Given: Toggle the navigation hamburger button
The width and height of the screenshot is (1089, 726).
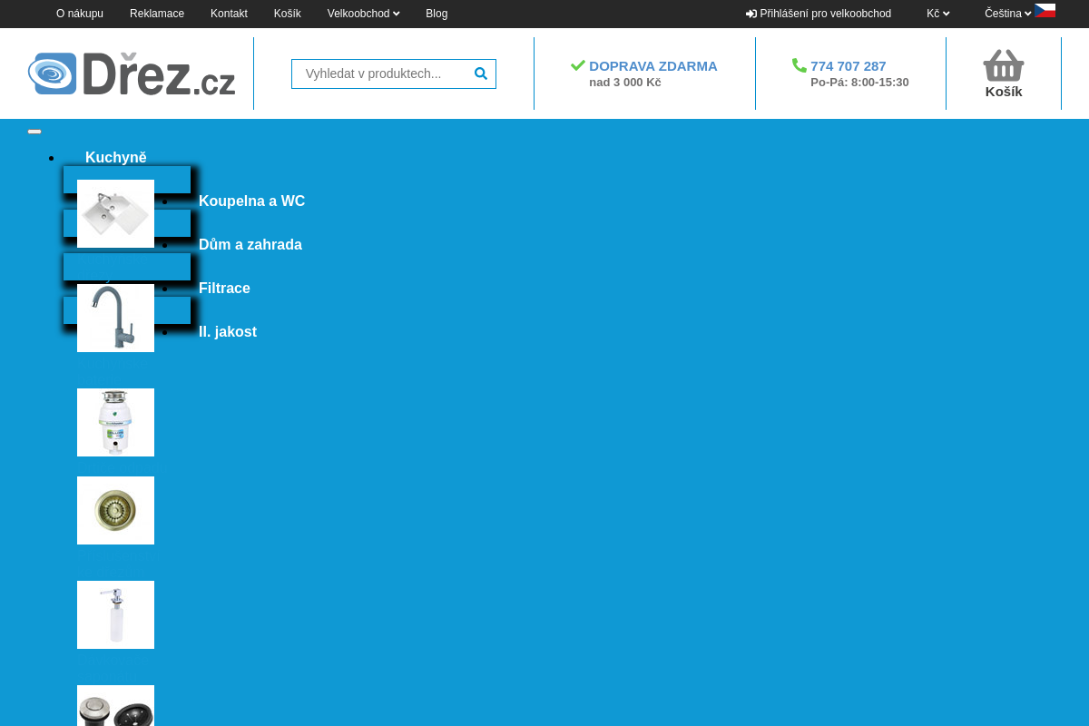Looking at the screenshot, I should coord(34,132).
